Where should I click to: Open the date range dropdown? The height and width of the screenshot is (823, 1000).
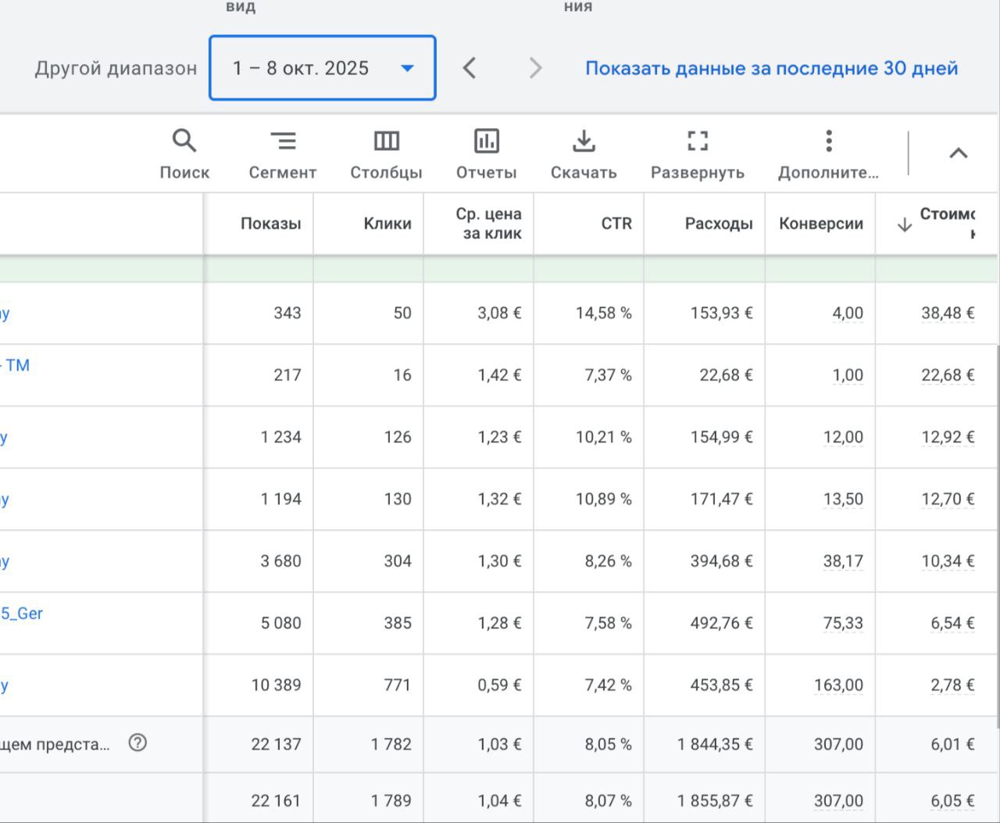pyautogui.click(x=322, y=68)
